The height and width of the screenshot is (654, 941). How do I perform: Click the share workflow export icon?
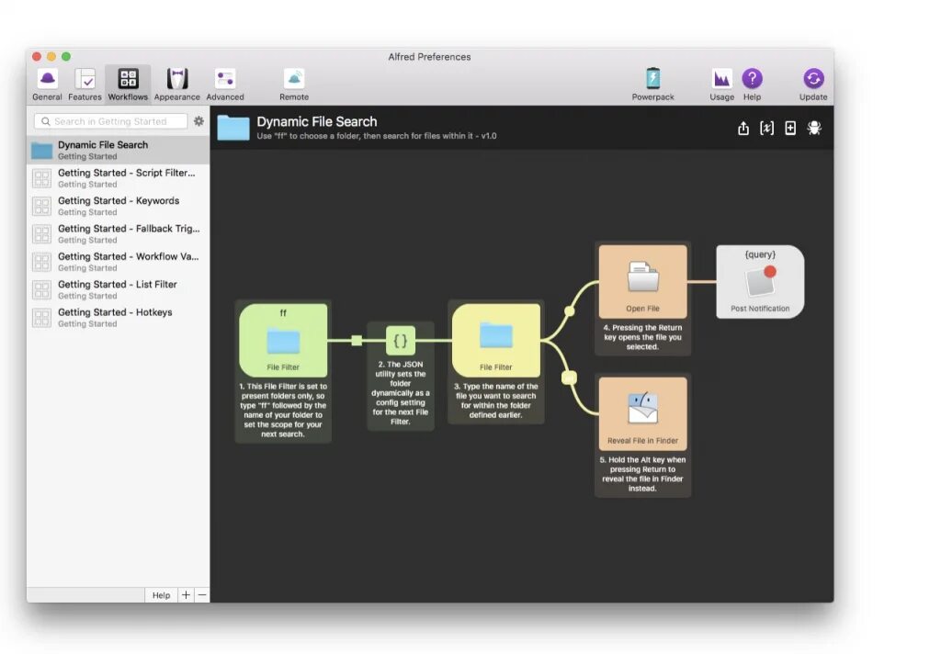(743, 128)
